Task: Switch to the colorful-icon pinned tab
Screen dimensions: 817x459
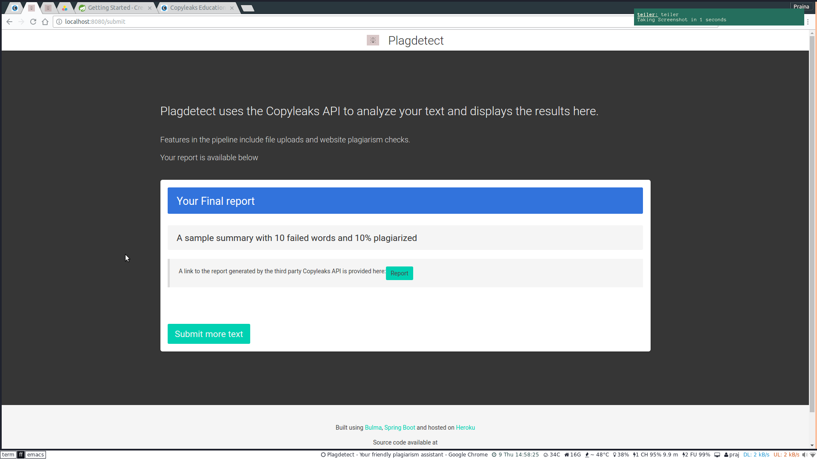Action: [x=65, y=8]
